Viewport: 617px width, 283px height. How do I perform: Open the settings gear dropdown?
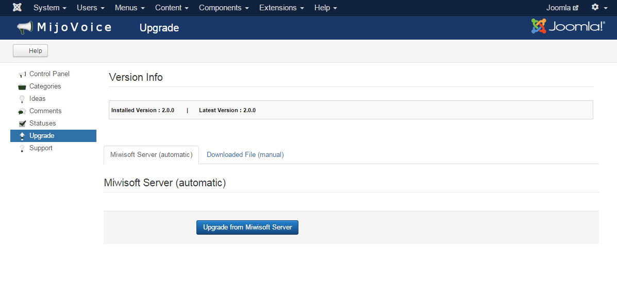pyautogui.click(x=598, y=8)
